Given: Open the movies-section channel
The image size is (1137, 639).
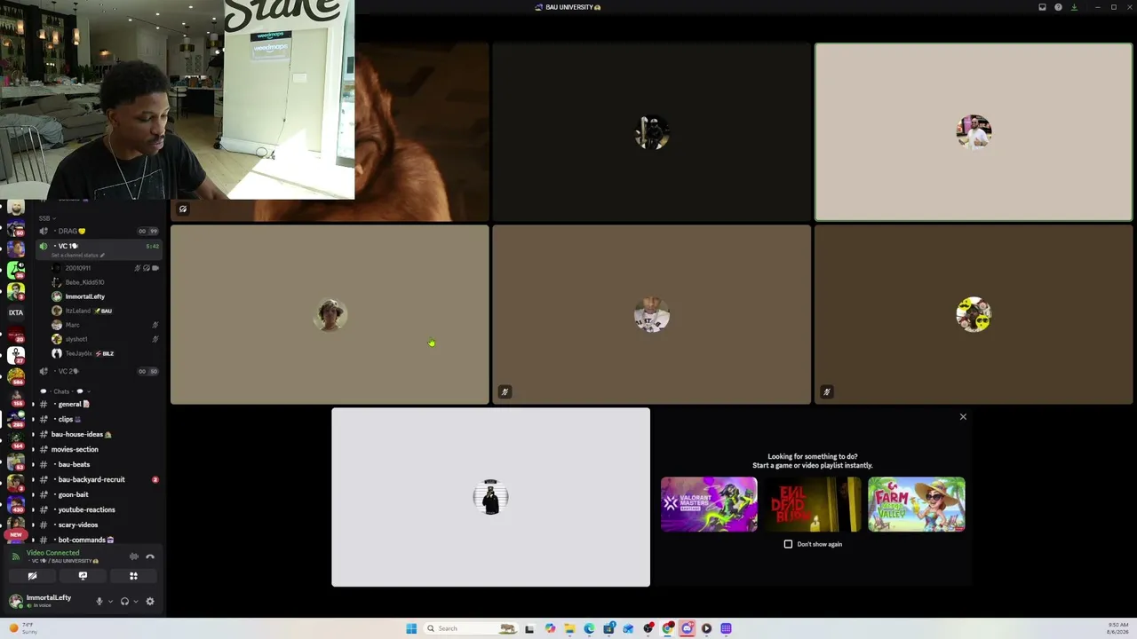Looking at the screenshot, I should click(98, 449).
